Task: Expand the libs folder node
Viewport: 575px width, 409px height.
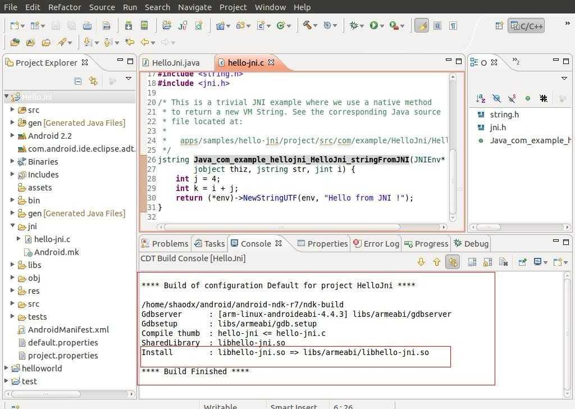Action: pyautogui.click(x=12, y=265)
